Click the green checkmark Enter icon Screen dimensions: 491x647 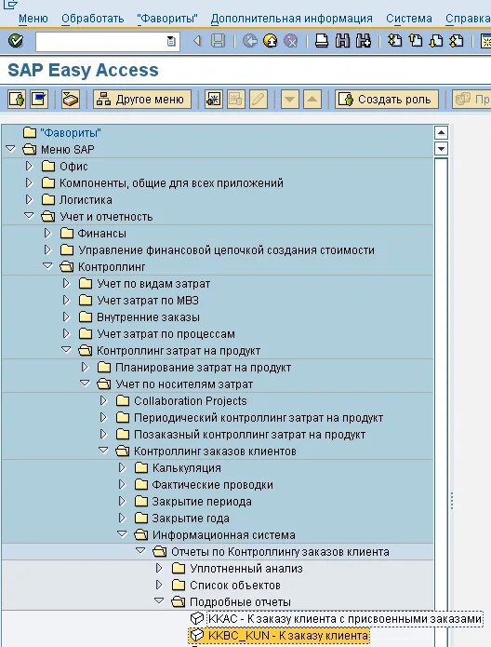pos(16,41)
